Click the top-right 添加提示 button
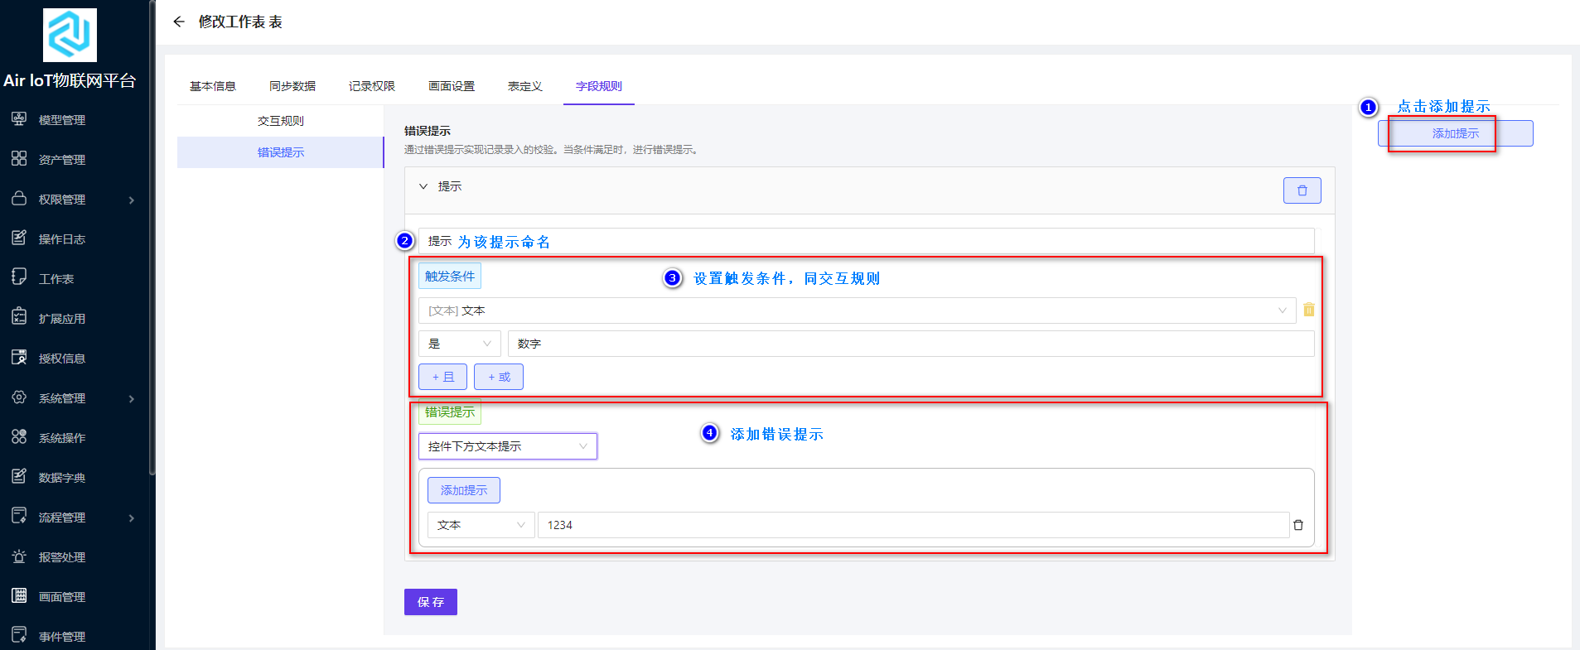The height and width of the screenshot is (650, 1580). point(1456,133)
